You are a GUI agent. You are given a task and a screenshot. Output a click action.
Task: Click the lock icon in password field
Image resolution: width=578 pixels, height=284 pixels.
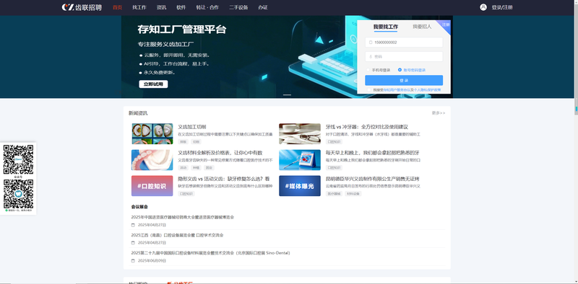point(371,57)
